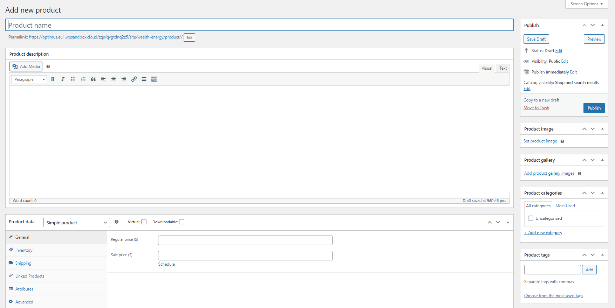Image resolution: width=615 pixels, height=308 pixels.
Task: Move Product gallery panel down
Action: click(x=593, y=160)
